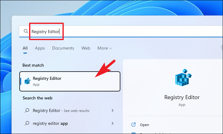Expand arrow for 'Registry Editor - See web results'
Image resolution: width=223 pixels, height=134 pixels.
112,110
